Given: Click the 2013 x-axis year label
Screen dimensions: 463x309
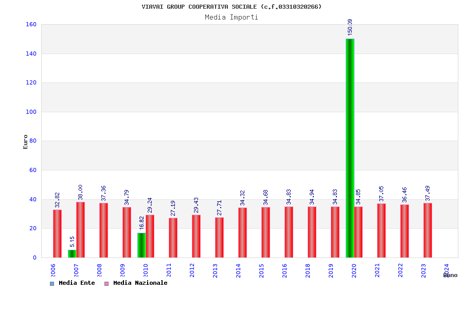Looking at the screenshot, I should coord(215,270).
